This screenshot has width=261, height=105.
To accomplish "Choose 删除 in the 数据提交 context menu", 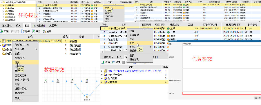I will click(26, 84).
